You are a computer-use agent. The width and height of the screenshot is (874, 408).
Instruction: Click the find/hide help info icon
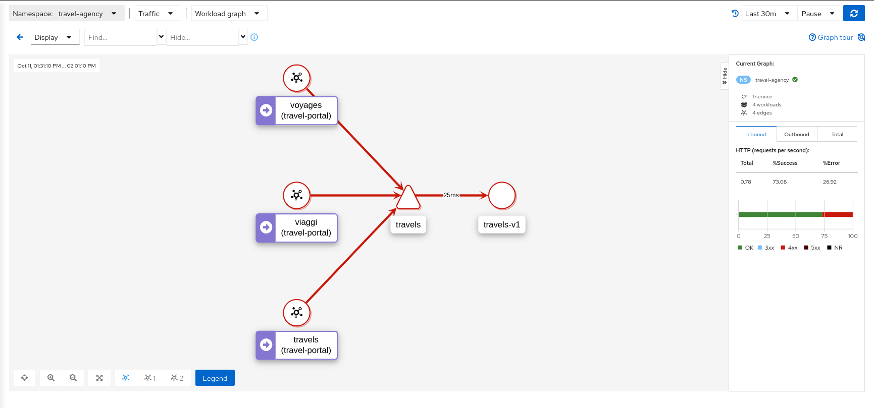254,37
